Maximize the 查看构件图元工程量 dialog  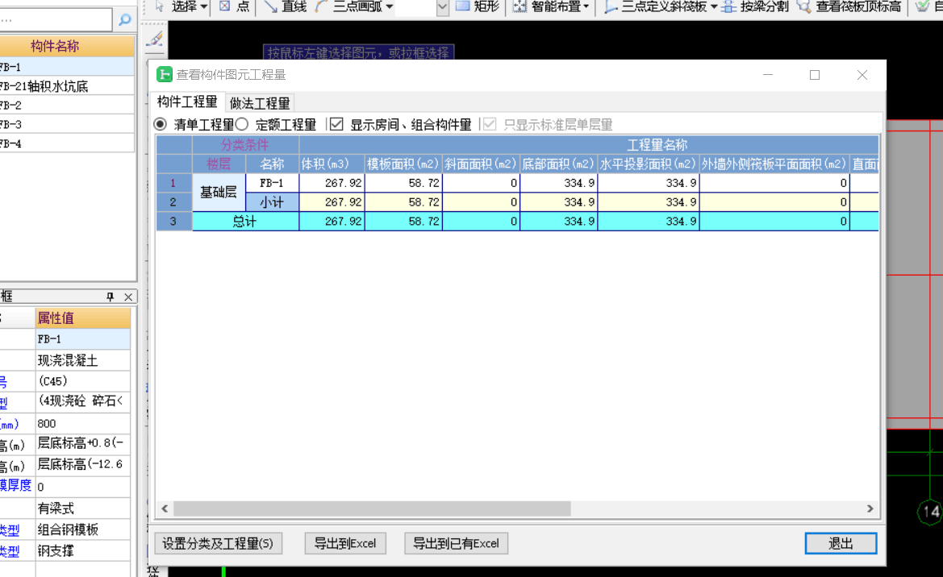click(x=814, y=74)
